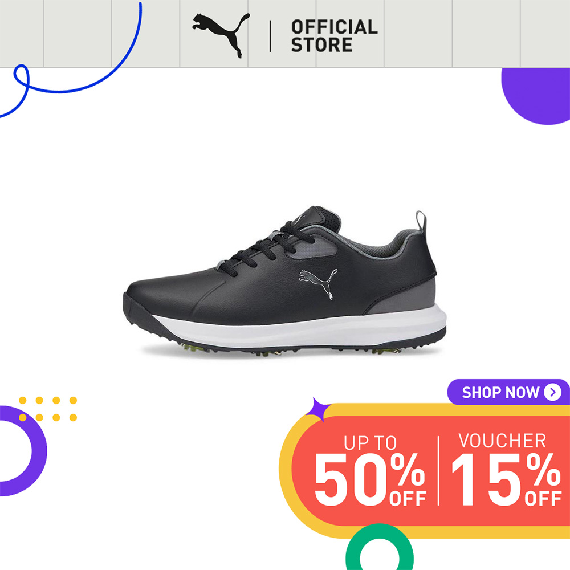Select the Voucher 15% Off offer
The image size is (570, 570).
click(x=506, y=469)
